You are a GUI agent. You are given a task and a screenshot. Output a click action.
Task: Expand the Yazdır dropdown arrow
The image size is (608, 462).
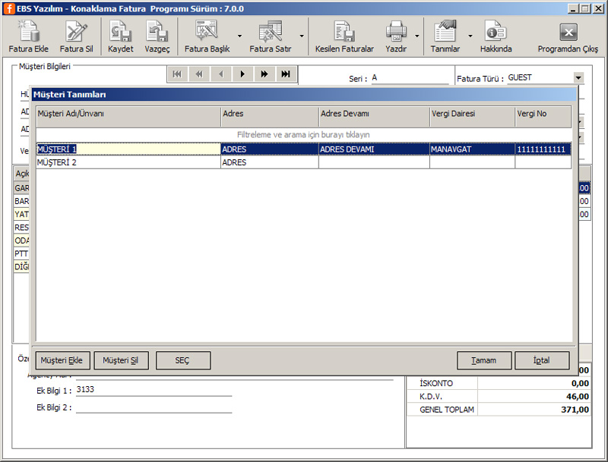tap(417, 36)
